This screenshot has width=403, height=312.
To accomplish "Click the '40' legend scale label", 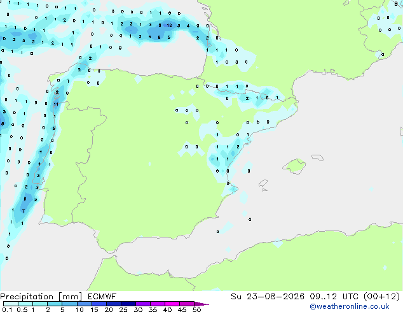I will 167,309.
